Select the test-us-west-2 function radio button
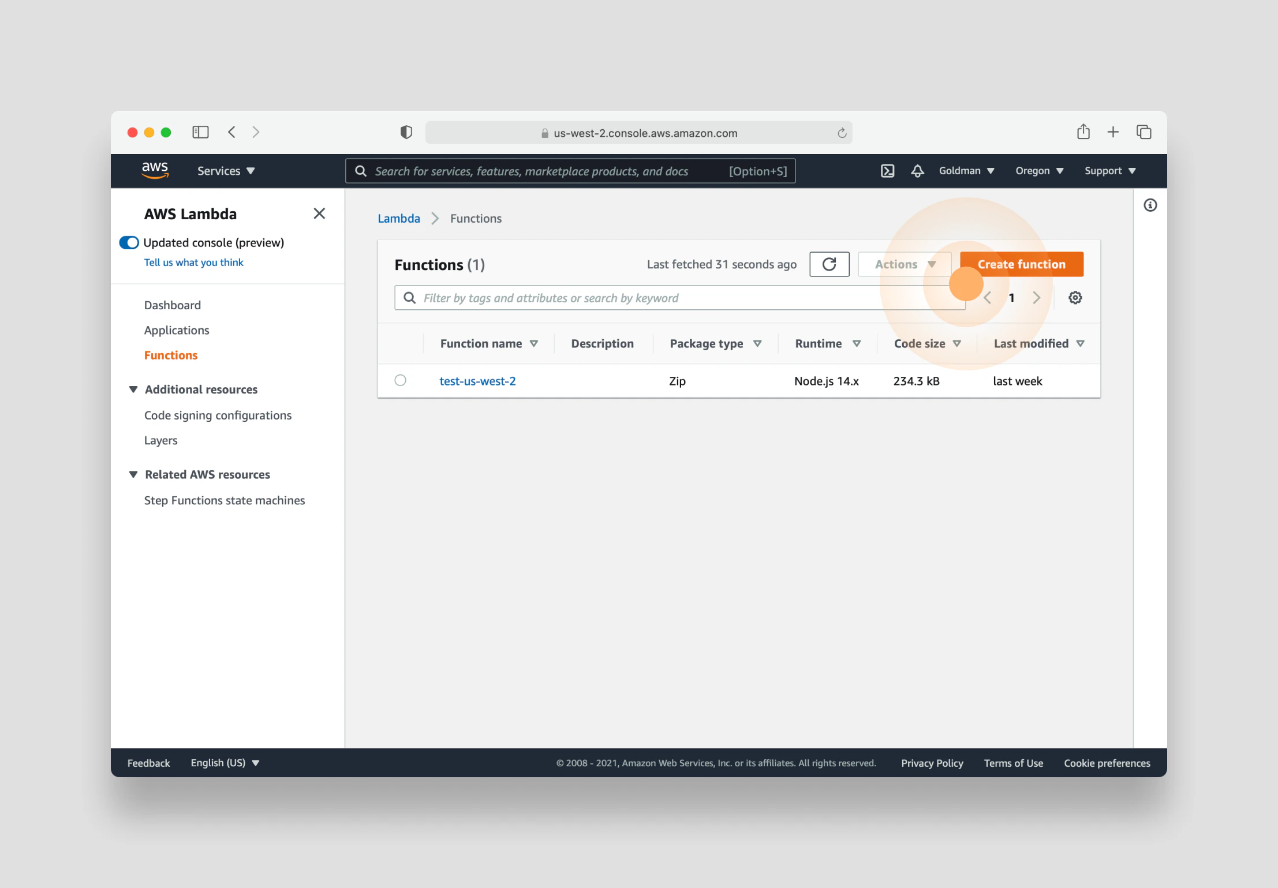This screenshot has height=888, width=1278. pyautogui.click(x=400, y=380)
